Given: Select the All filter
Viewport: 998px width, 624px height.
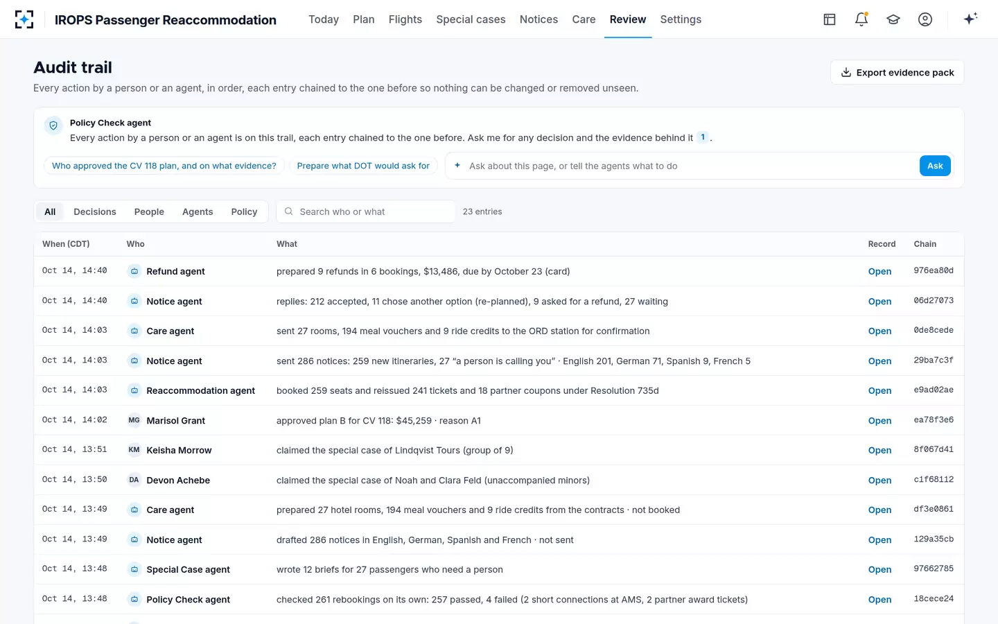Looking at the screenshot, I should click(50, 211).
